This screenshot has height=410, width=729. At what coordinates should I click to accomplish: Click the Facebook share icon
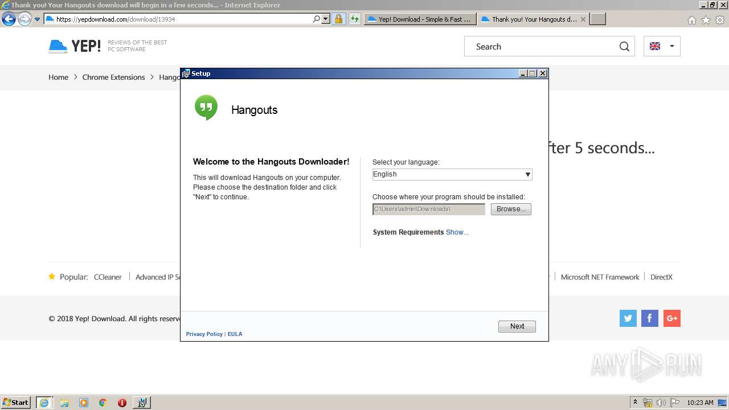pyautogui.click(x=650, y=318)
